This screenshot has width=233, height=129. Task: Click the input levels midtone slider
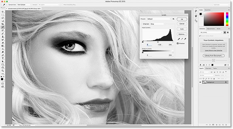[x=158, y=42]
